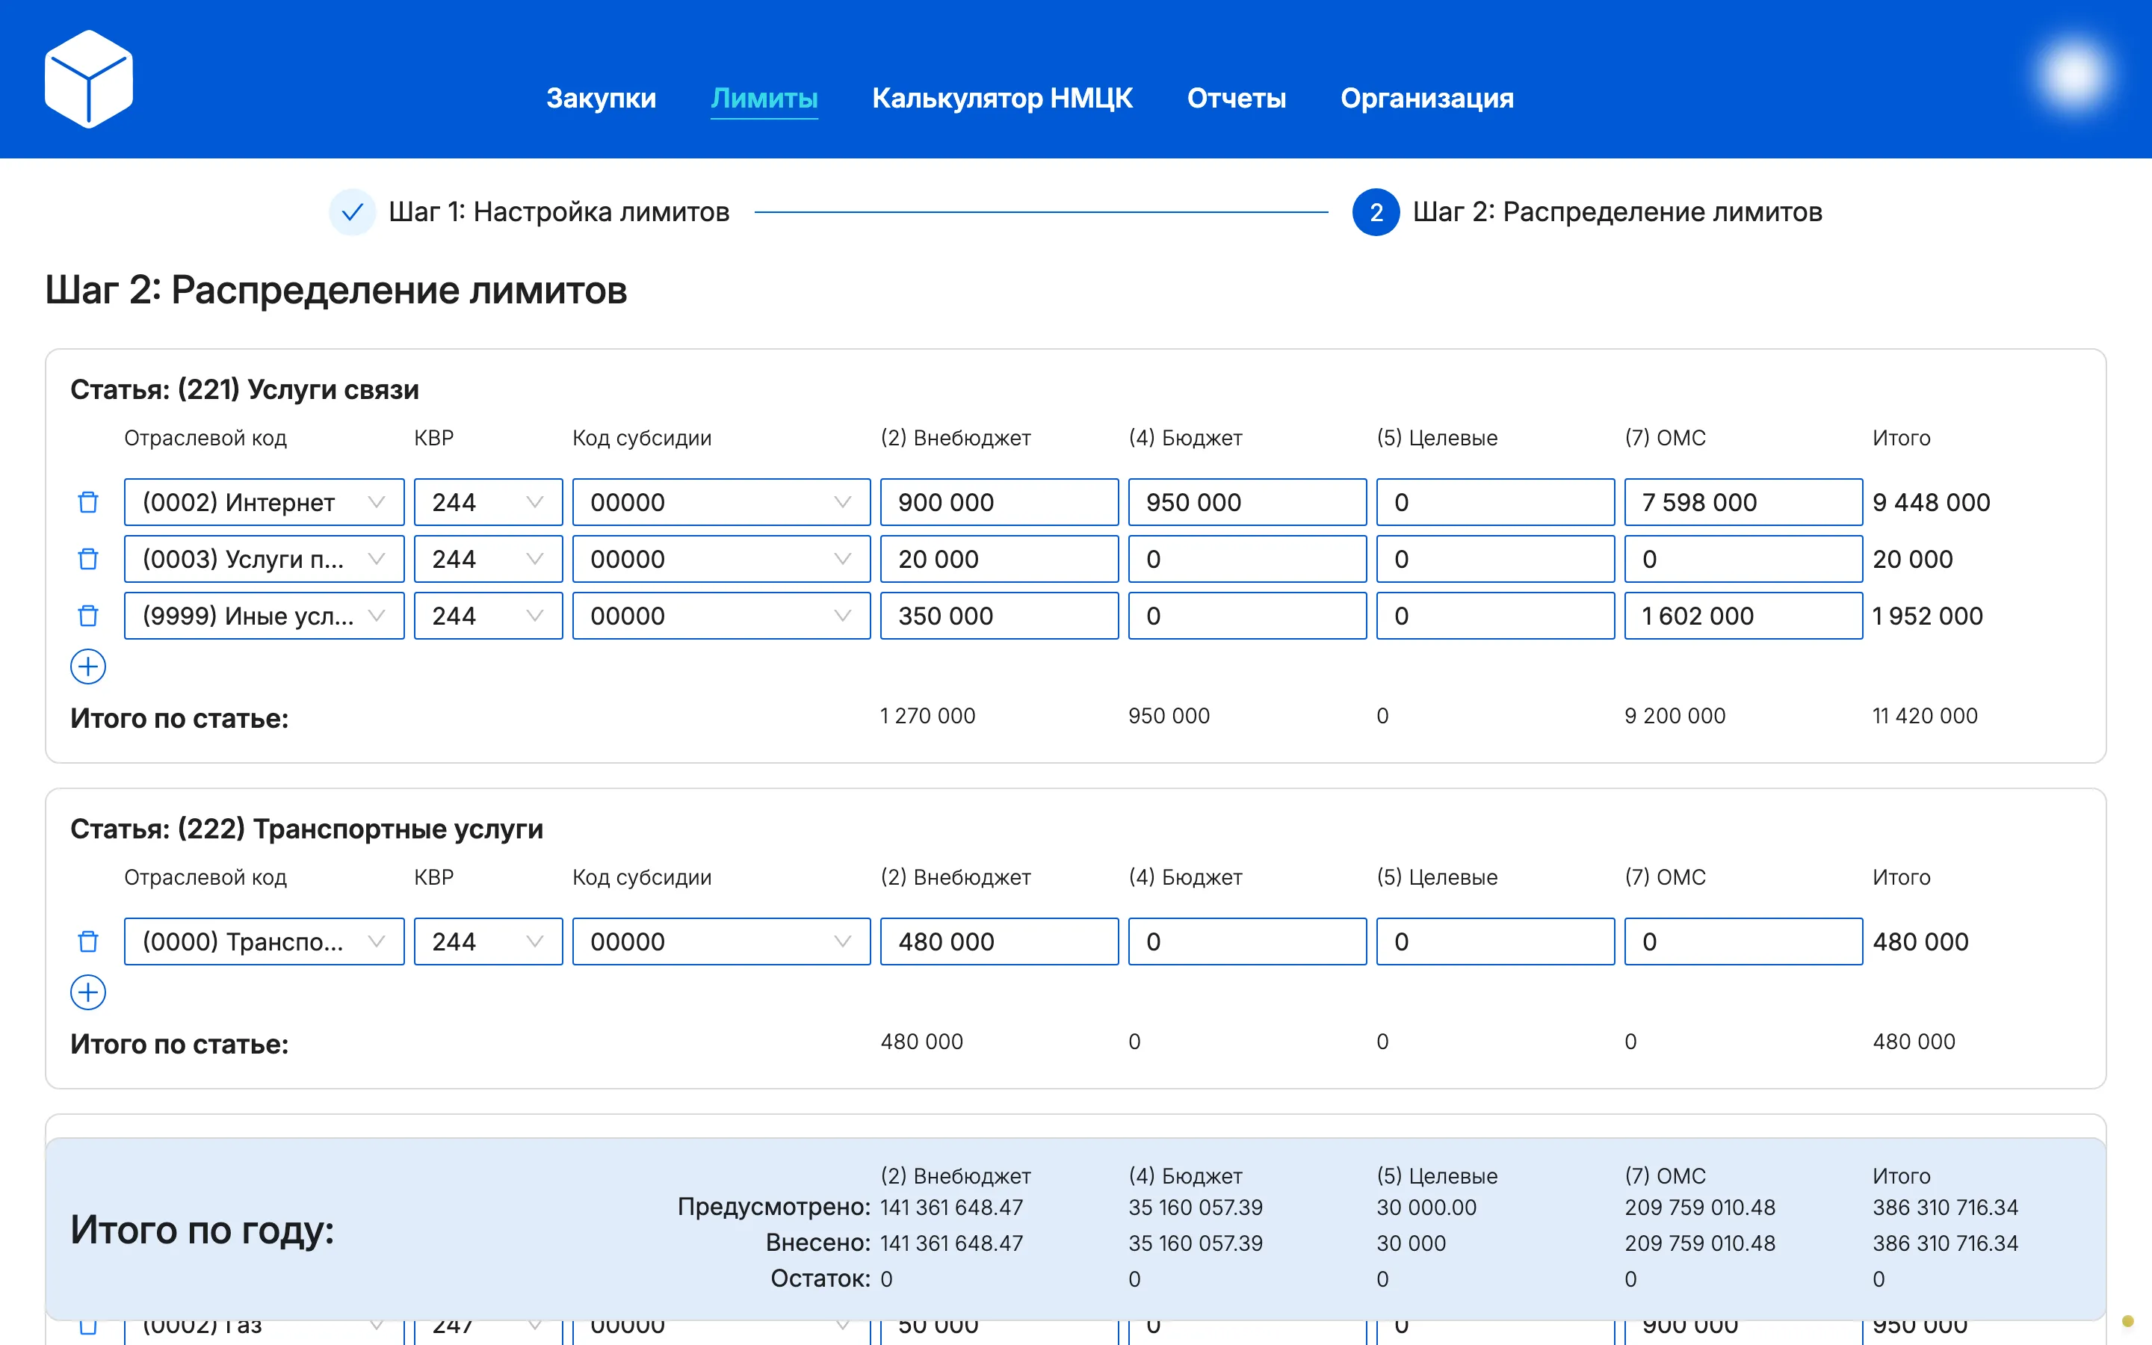This screenshot has height=1345, width=2152.
Task: Expand КВР dropdown in Транспо row
Action: click(488, 941)
